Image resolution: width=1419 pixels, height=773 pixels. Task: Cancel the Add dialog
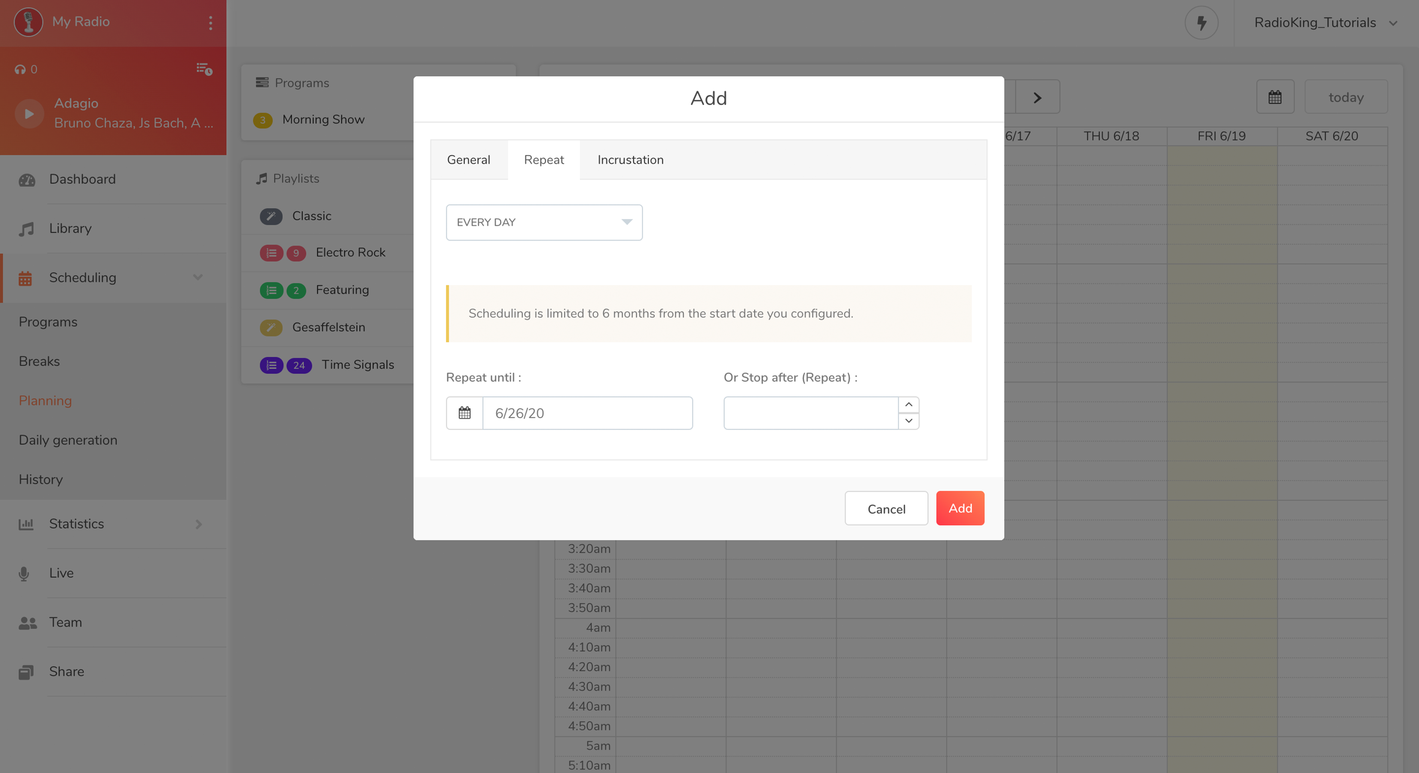tap(886, 508)
